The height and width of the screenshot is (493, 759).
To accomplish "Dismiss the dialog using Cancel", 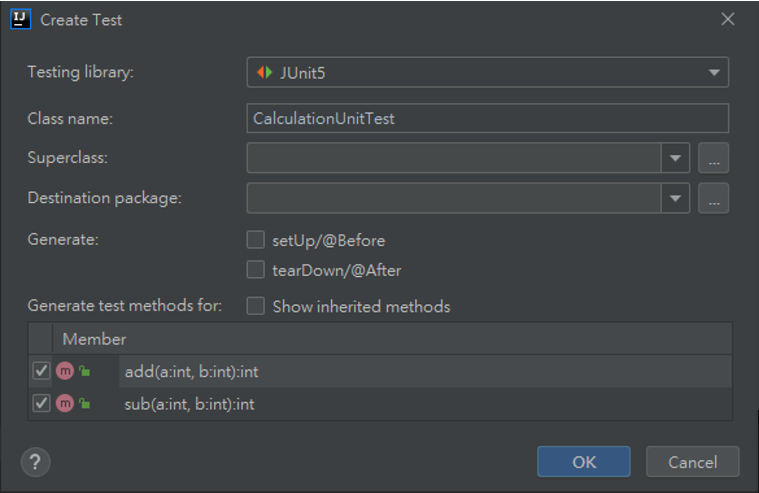I will pyautogui.click(x=692, y=462).
